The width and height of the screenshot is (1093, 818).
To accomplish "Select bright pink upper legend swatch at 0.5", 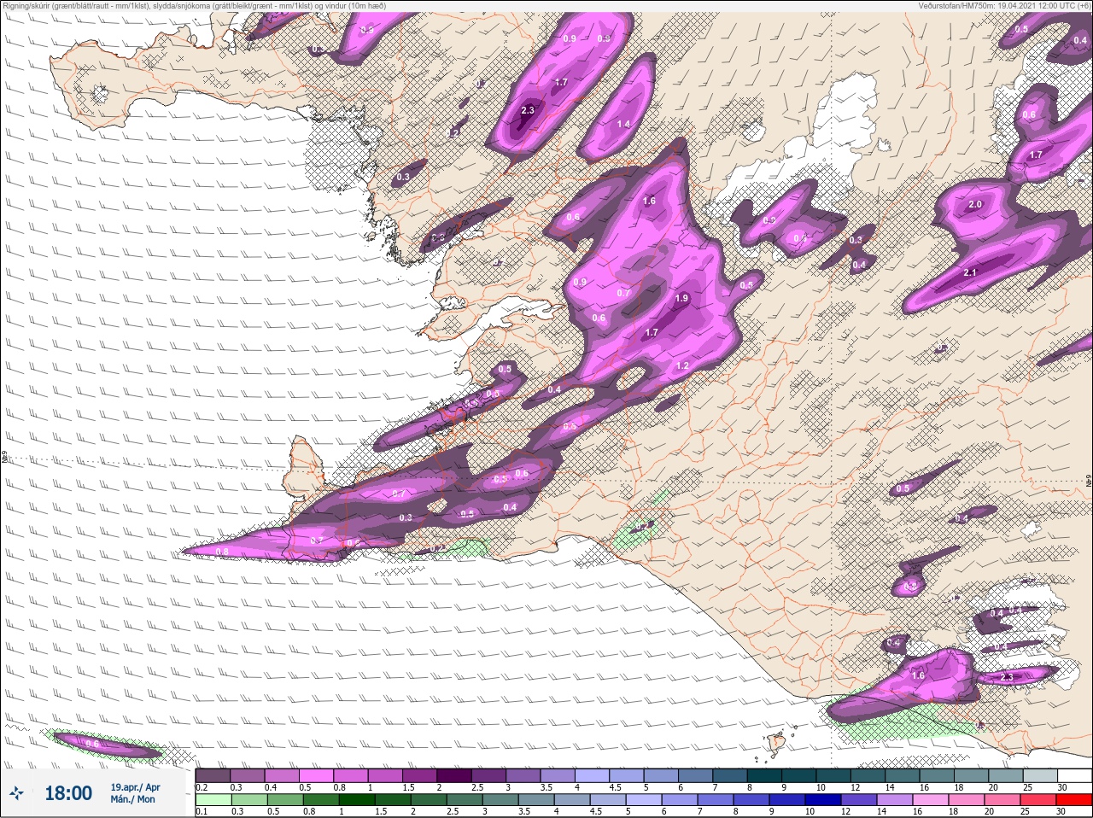I will tap(317, 775).
